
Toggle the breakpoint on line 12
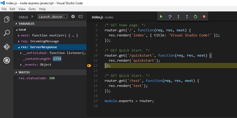89,66
